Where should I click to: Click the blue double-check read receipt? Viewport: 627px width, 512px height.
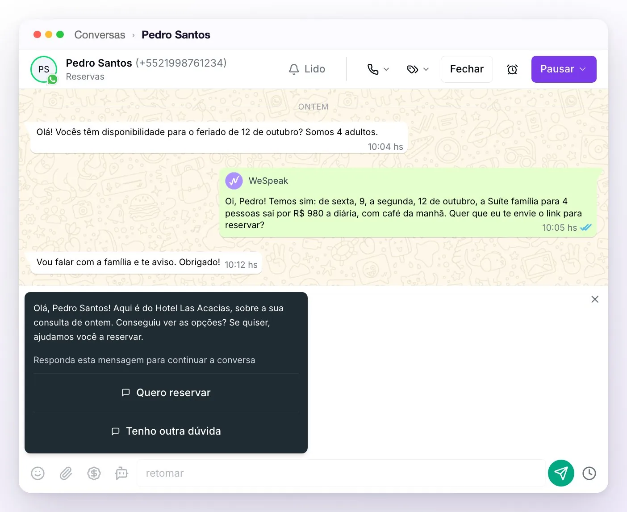586,228
